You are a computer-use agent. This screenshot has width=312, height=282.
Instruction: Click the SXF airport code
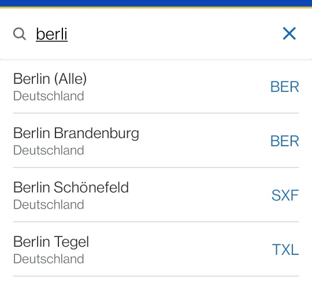click(x=285, y=195)
